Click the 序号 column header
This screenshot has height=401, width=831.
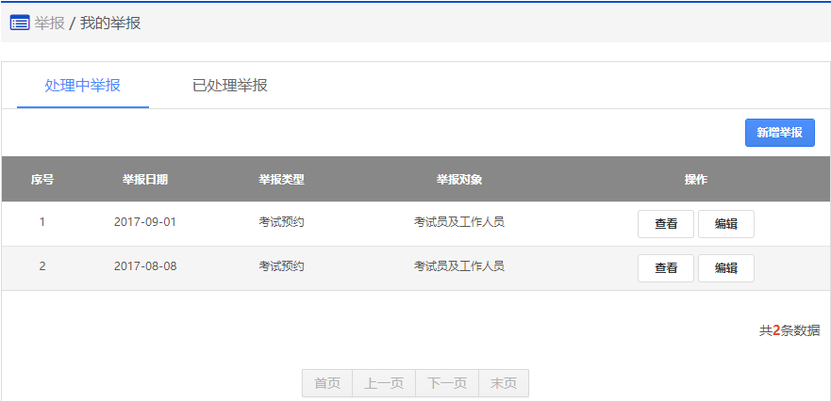pyautogui.click(x=42, y=179)
